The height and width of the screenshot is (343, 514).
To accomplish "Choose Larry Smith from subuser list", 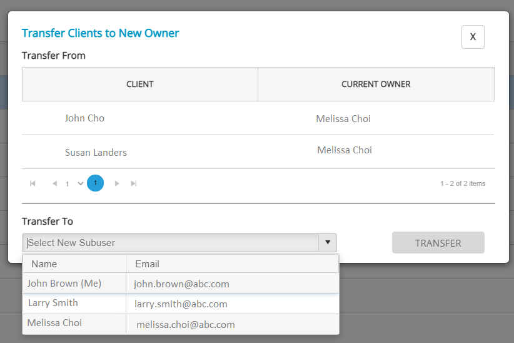I will click(181, 304).
